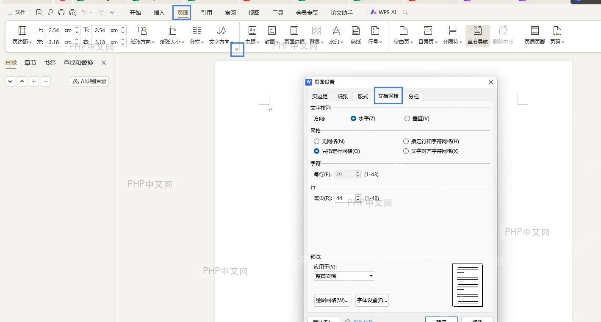This screenshot has width=601, height=322.
Task: Open the 工具 tools ribbon tab
Action: click(278, 13)
